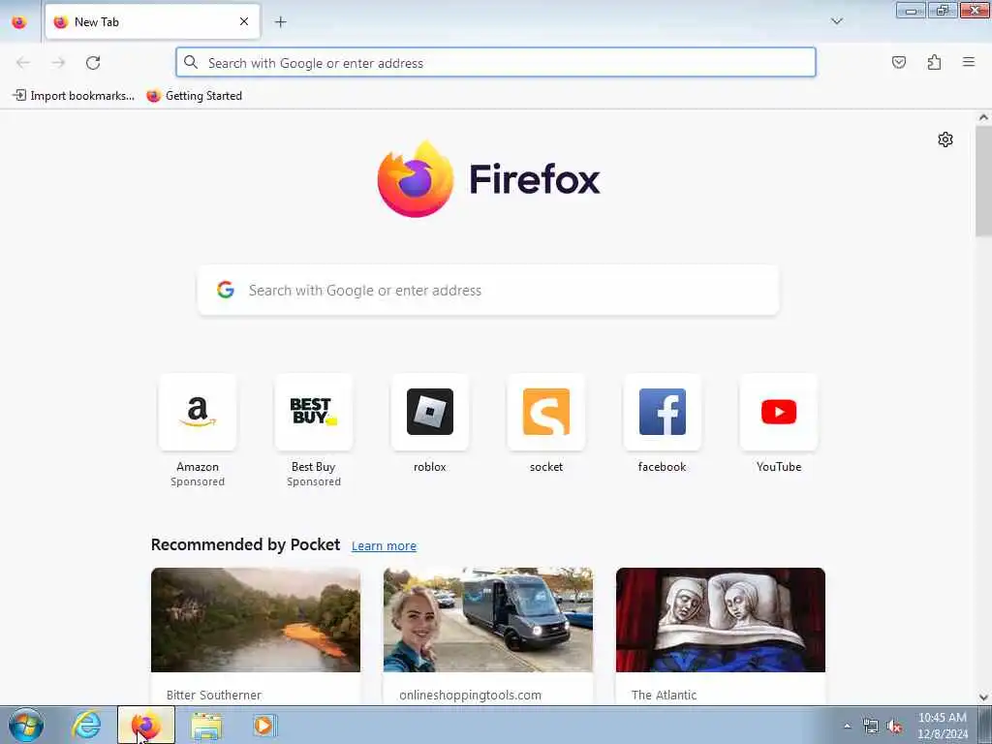
Task: Click the network tray icon
Action: [871, 727]
